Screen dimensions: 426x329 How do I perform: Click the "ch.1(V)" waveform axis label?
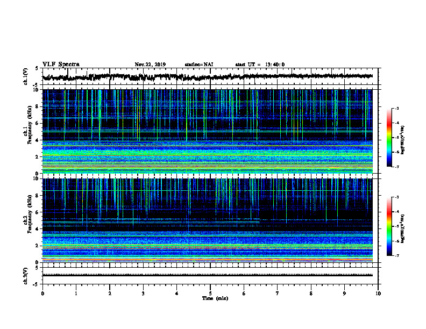(x=26, y=76)
